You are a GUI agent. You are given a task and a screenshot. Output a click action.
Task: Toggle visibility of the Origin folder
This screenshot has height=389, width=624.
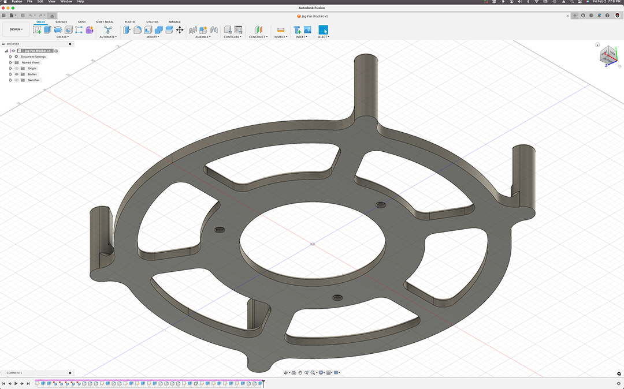point(17,68)
